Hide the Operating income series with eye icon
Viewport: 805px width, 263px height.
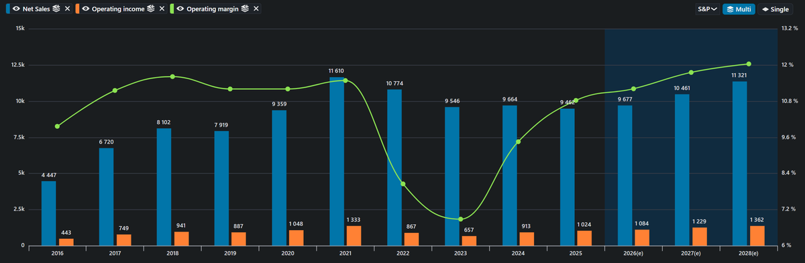tap(85, 9)
